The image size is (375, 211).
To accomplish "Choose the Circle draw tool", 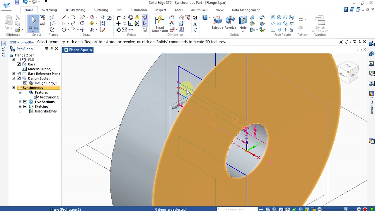I will (x=64, y=30).
